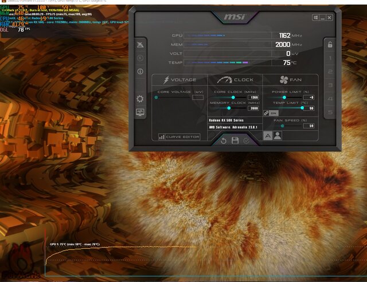Open Afterburner settings gear icon
This screenshot has height=282, width=367.
point(139,99)
